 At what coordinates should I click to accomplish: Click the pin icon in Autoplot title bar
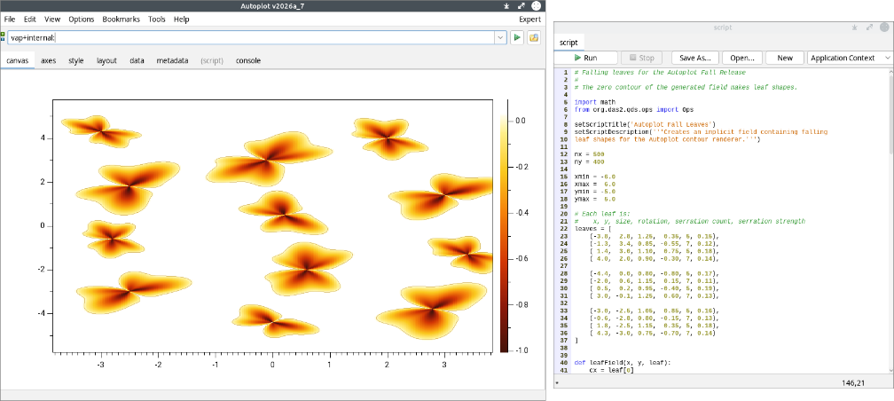506,5
